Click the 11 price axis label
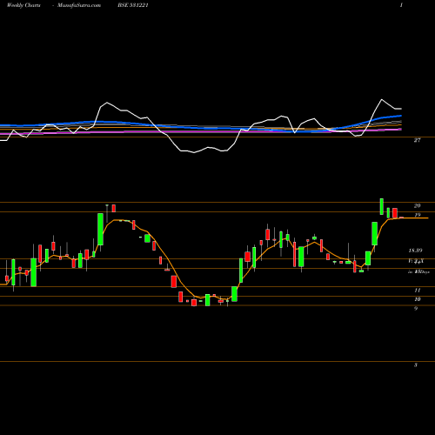 (418, 290)
